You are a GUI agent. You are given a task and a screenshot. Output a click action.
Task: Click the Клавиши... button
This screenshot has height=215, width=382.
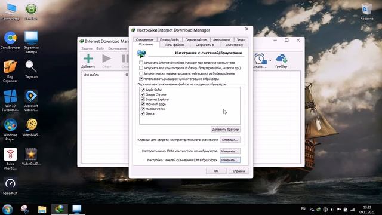click(230, 140)
